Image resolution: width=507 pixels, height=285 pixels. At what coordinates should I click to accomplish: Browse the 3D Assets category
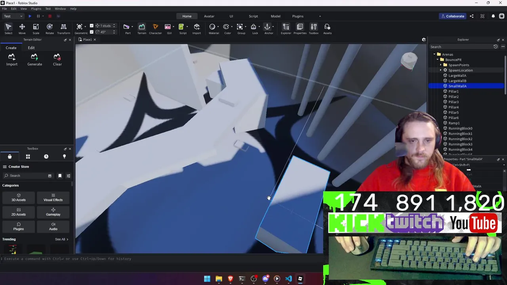click(x=19, y=198)
